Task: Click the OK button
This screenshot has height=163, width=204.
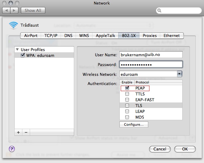Action: [185, 149]
